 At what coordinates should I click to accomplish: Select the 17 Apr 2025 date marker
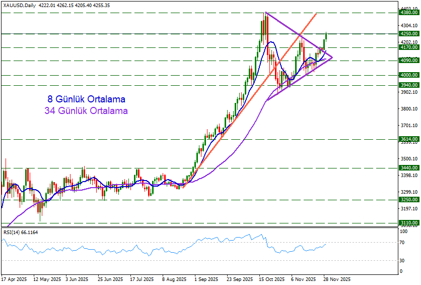click(14, 278)
